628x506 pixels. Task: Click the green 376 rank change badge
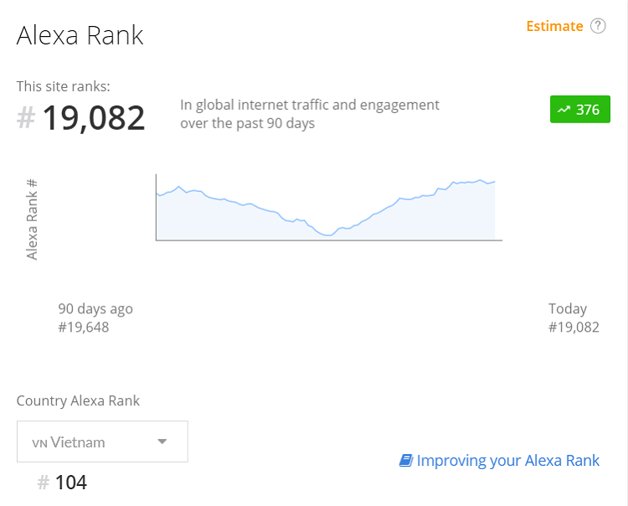click(x=580, y=110)
